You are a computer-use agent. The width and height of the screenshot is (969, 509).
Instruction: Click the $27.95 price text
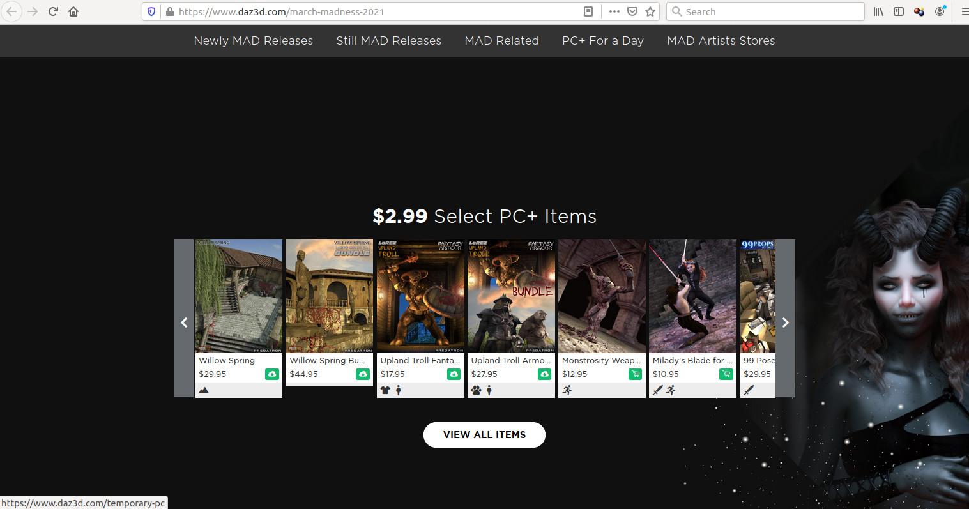tap(484, 374)
